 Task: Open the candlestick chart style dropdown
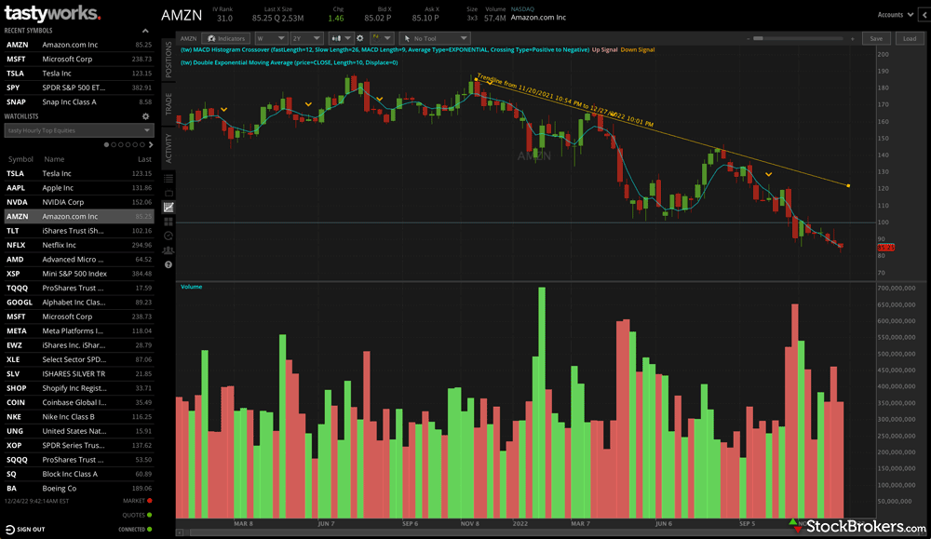point(341,38)
